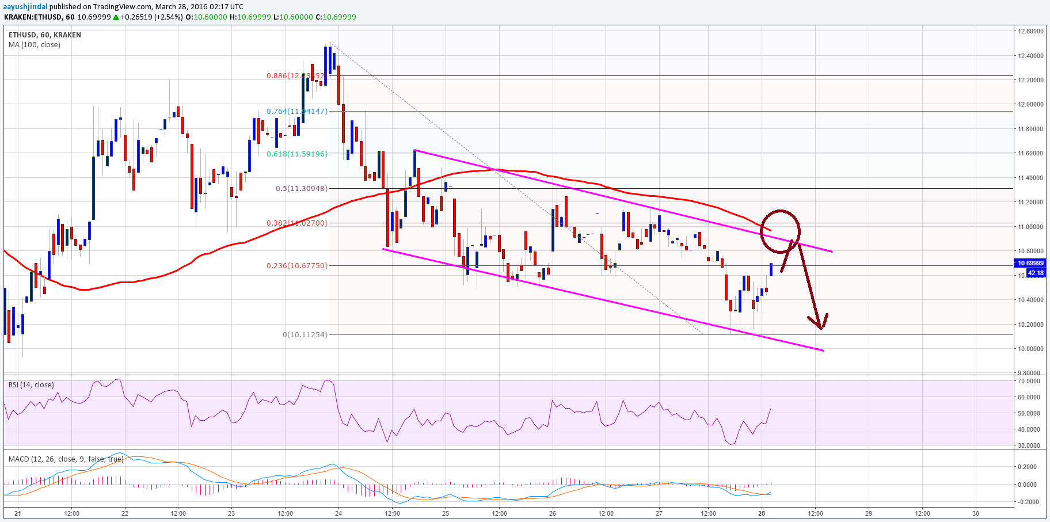
Task: Click the 50.0000 RSI axis value
Action: (1029, 413)
